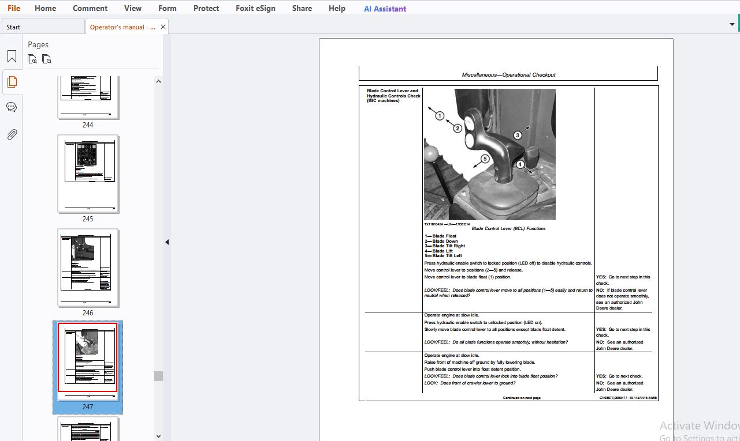Click the 'Pages' panel heading

click(x=38, y=44)
